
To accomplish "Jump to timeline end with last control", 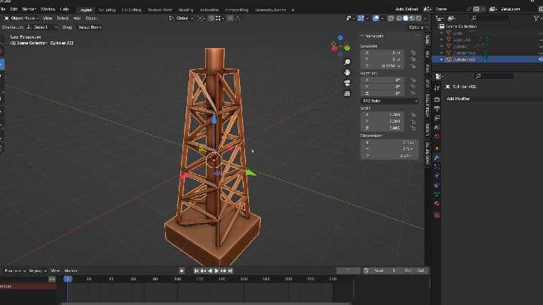I will (230, 271).
